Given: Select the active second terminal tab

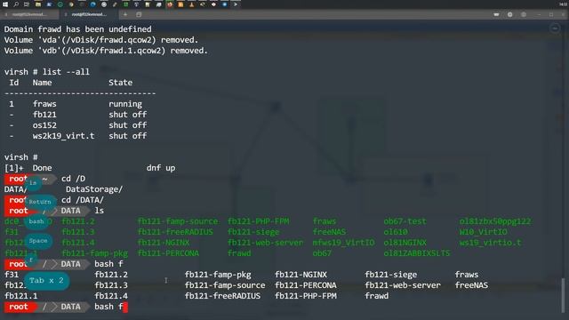Looking at the screenshot, I should pyautogui.click(x=89, y=14).
